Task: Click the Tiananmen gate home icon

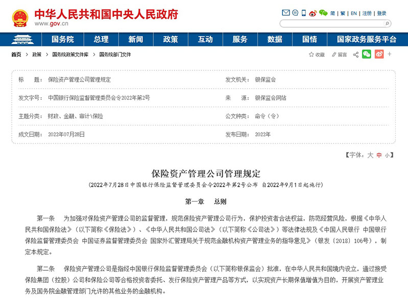Action: (x=22, y=39)
